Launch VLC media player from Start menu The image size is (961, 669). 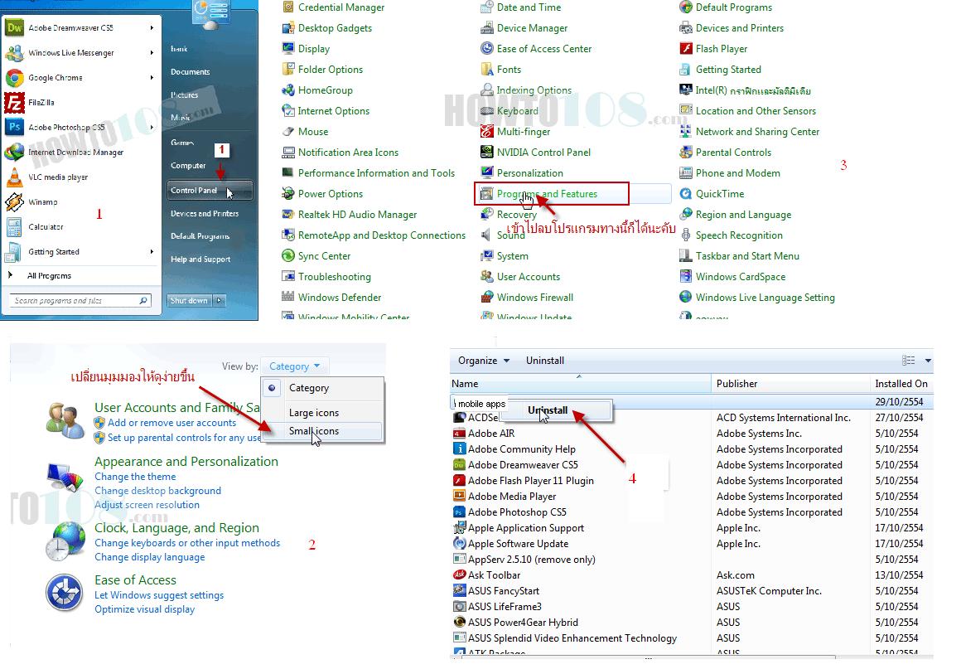tap(58, 177)
